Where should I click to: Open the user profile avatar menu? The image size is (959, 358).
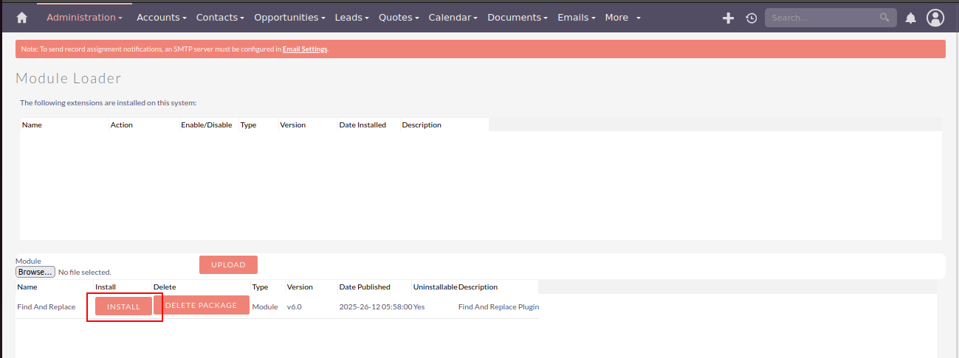coord(935,18)
